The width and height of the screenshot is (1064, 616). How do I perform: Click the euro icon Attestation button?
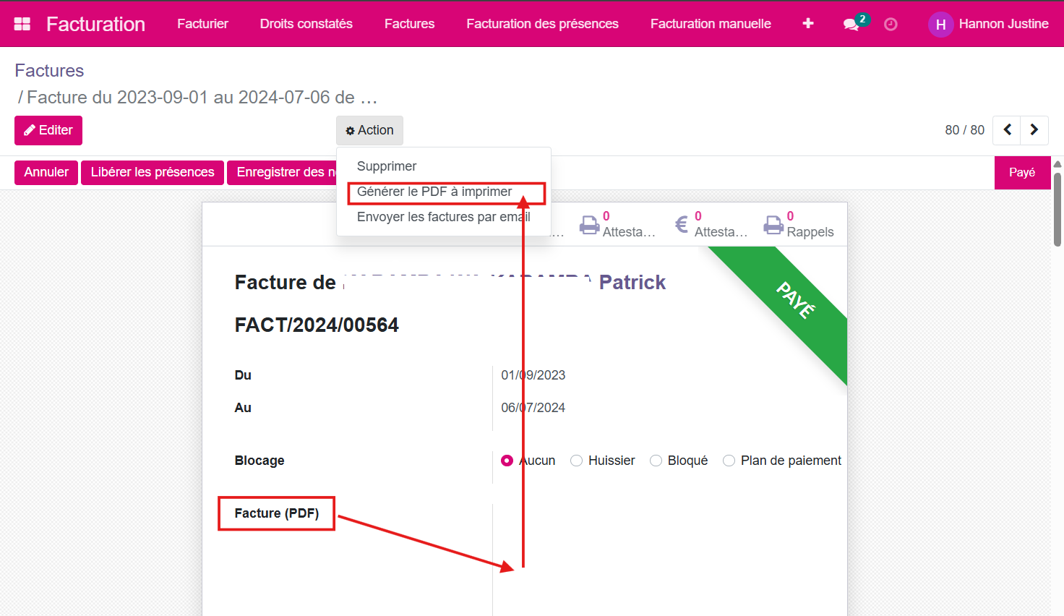pos(681,225)
